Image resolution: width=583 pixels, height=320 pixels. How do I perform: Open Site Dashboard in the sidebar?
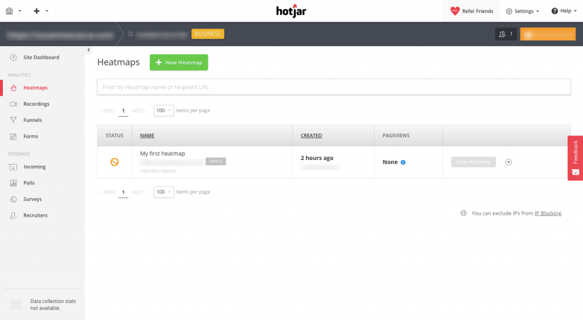[41, 58]
